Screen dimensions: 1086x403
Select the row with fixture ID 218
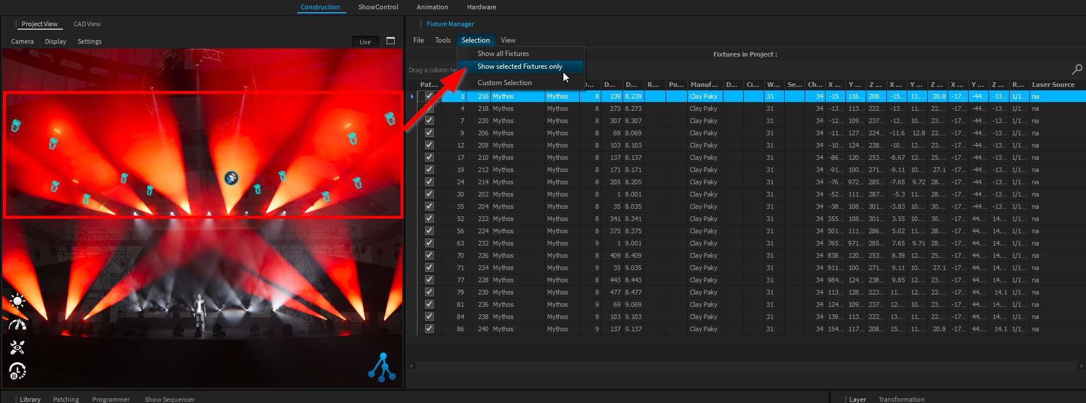(751, 108)
